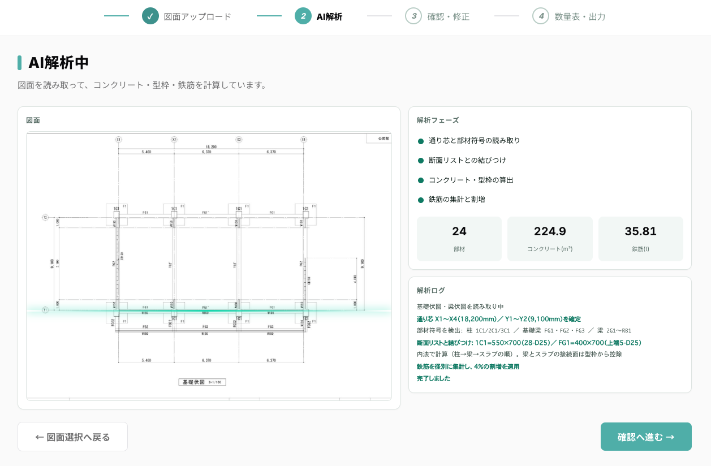The image size is (711, 466).
Task: Click the 通り芯と部材符号の読み取り phase bullet
Action: tap(420, 141)
